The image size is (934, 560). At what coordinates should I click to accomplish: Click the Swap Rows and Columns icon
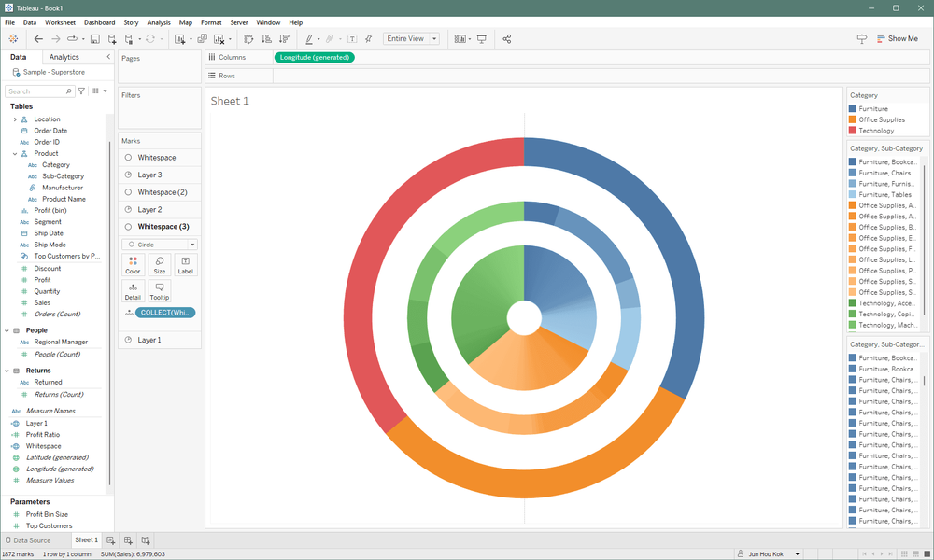click(248, 39)
